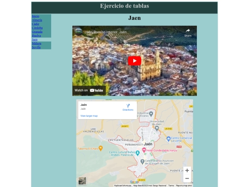The image size is (249, 187).
Task: Click the Jaén city label on map
Action: tap(148, 144)
